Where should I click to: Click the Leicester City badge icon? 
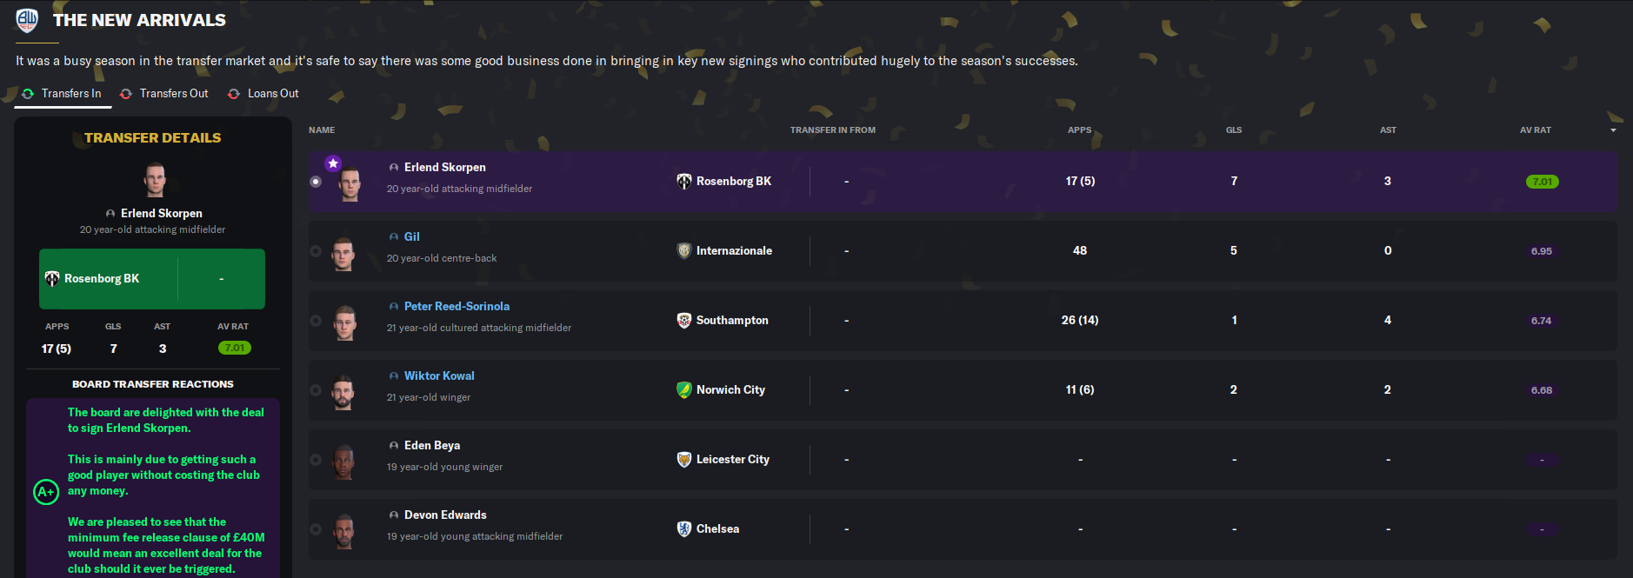point(684,459)
